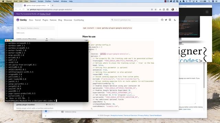This screenshot has height=123, width=220.
Task: Open the Privacy Policy footer link
Action: click(143, 115)
